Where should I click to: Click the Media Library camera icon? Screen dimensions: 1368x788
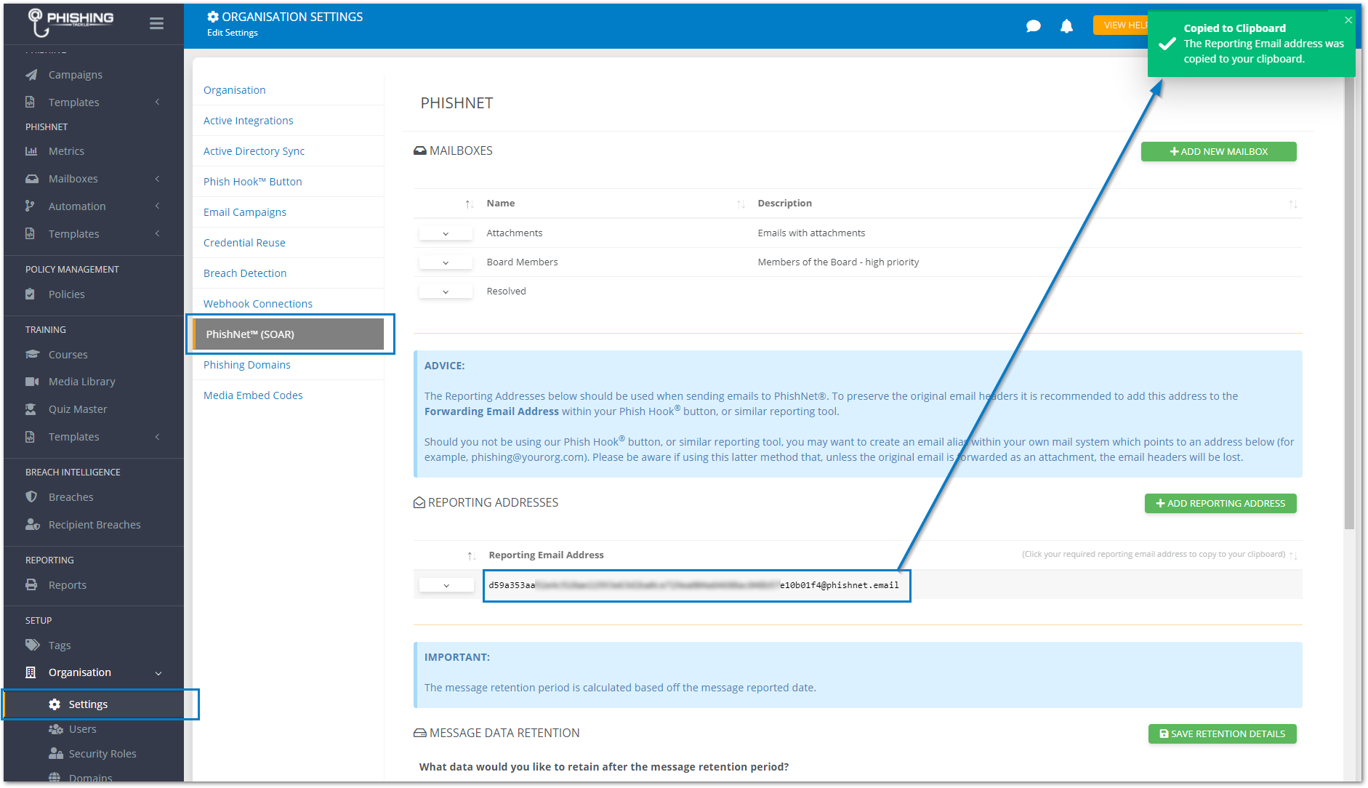pos(32,382)
